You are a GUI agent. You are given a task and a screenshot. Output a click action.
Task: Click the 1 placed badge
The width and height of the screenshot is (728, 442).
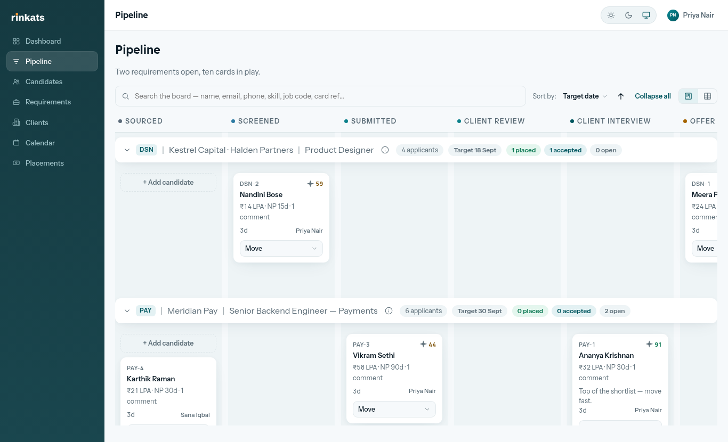coord(523,150)
